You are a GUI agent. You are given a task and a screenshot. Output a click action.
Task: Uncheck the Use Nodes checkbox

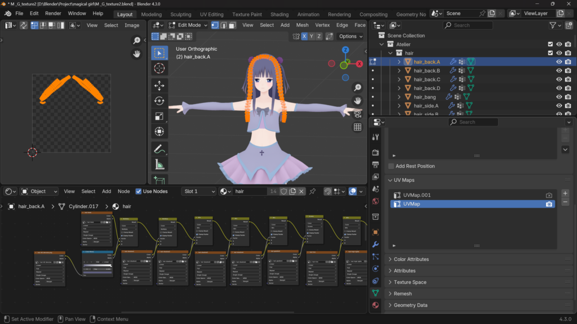pyautogui.click(x=139, y=191)
